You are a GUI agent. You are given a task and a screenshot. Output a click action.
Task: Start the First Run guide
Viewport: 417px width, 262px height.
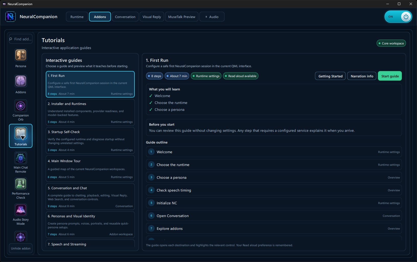point(390,76)
